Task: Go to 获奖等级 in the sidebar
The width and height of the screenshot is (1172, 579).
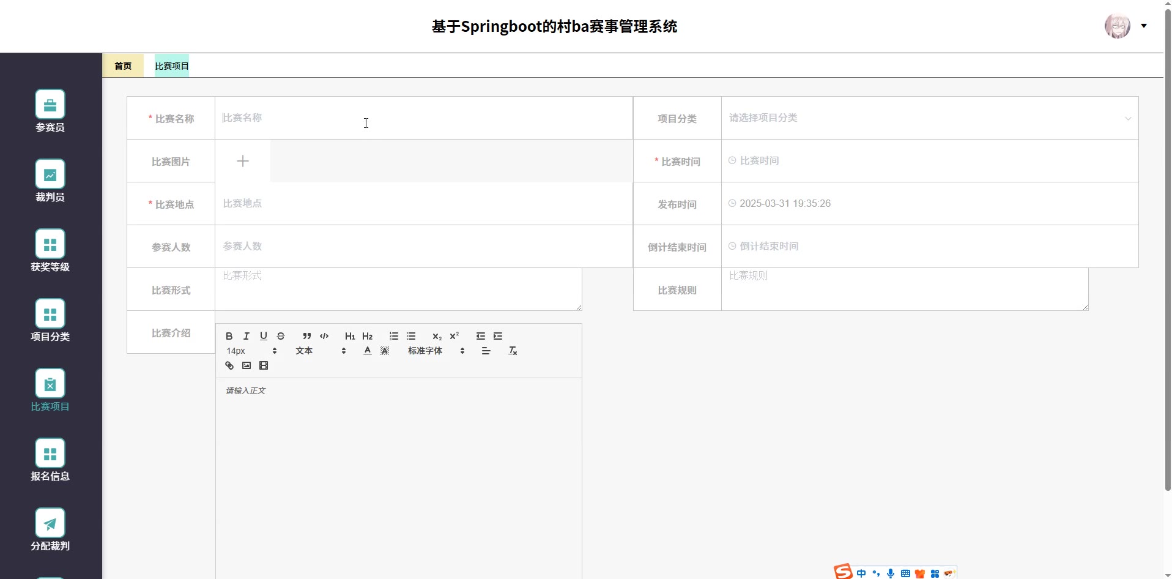Action: pyautogui.click(x=50, y=251)
